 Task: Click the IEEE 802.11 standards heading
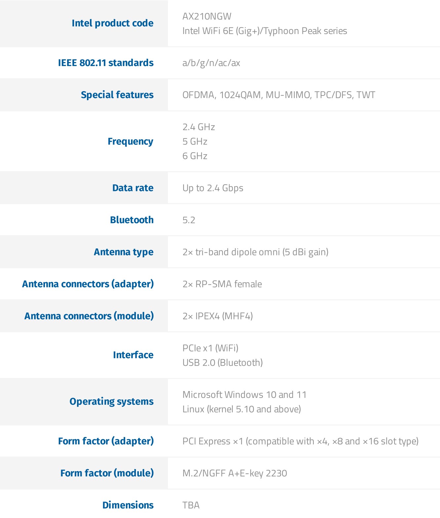pyautogui.click(x=106, y=63)
